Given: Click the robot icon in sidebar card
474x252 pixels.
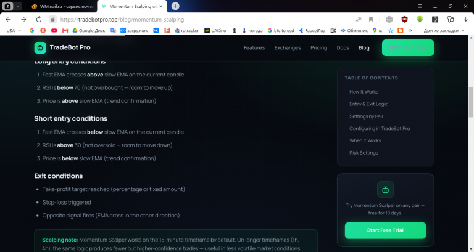Looking at the screenshot, I should coord(385,190).
